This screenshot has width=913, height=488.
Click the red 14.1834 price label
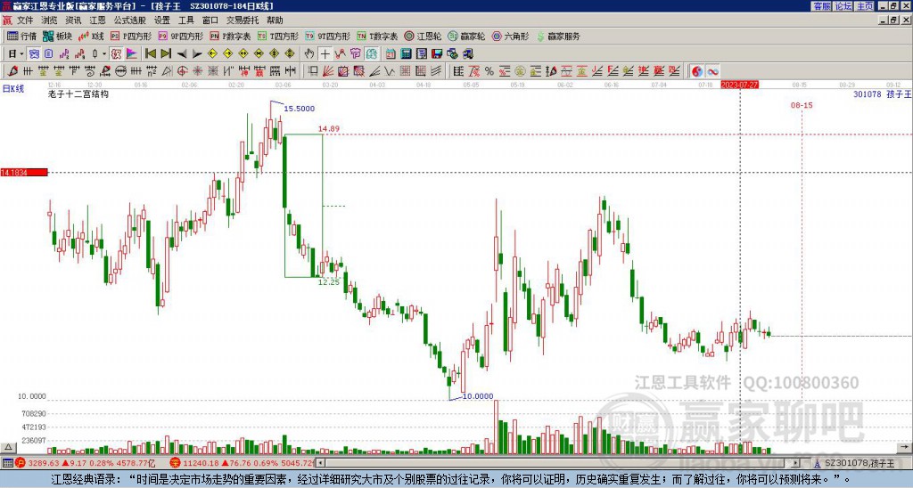24,173
